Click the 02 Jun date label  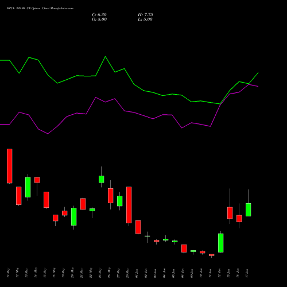(146, 273)
